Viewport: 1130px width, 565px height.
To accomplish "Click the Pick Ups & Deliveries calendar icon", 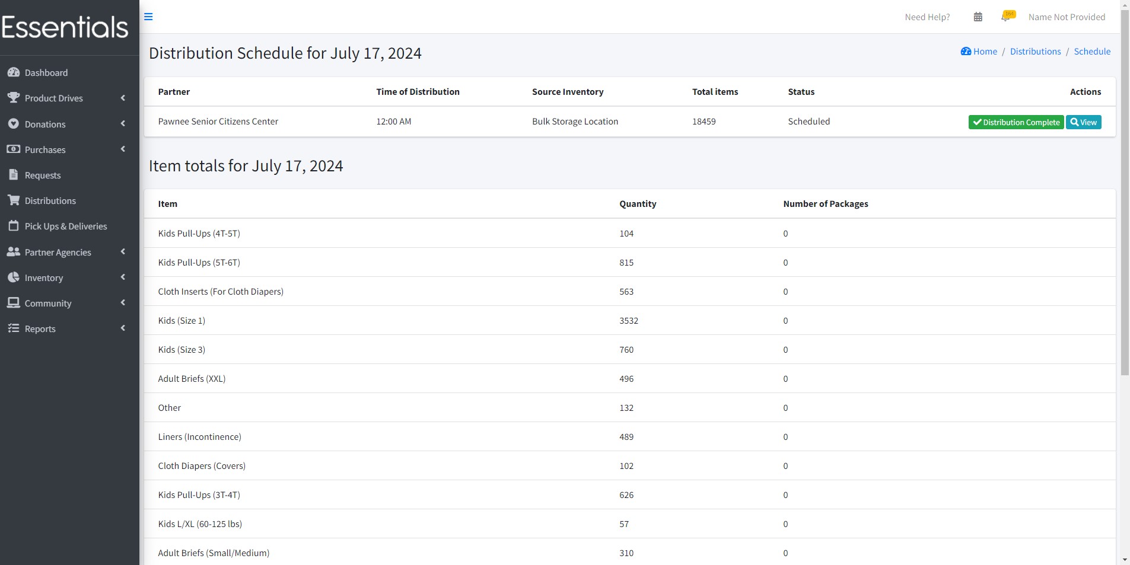I will [x=14, y=226].
